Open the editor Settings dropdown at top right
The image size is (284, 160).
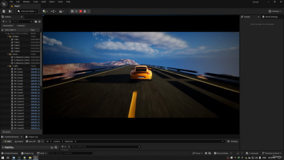(275, 11)
